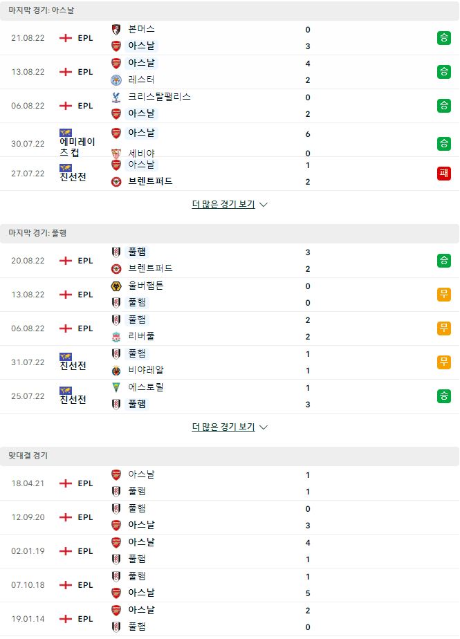Expand more Fulham matches with the chevron
The image size is (460, 639).
pyautogui.click(x=264, y=427)
